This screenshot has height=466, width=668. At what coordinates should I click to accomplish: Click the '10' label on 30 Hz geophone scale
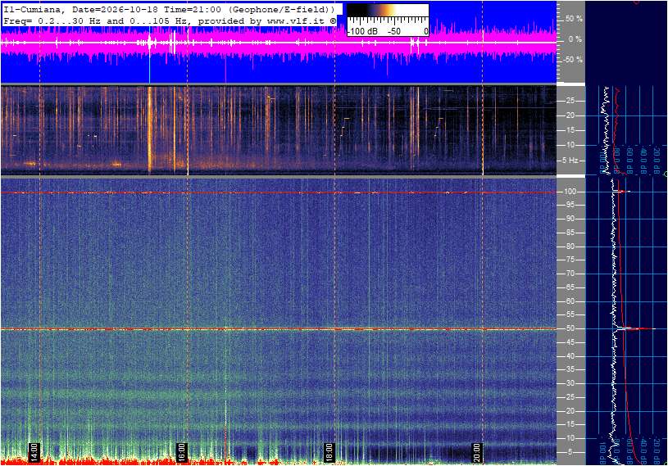(x=570, y=145)
